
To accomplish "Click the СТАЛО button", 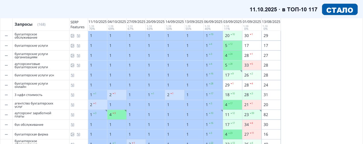I will (340, 10).
